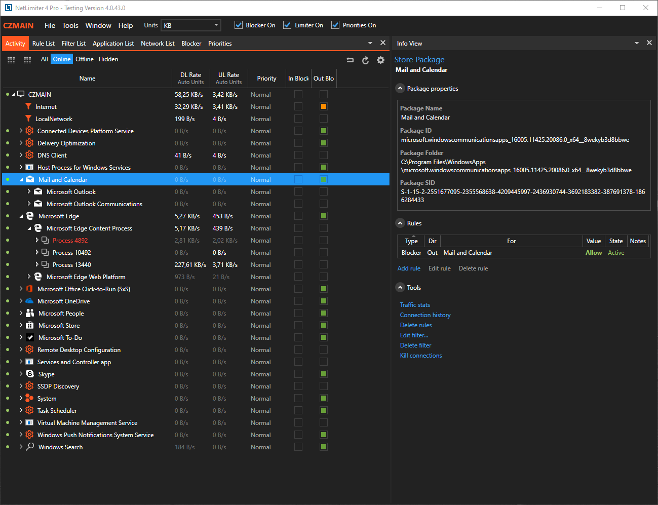Switch to the Rule List tab

click(43, 43)
